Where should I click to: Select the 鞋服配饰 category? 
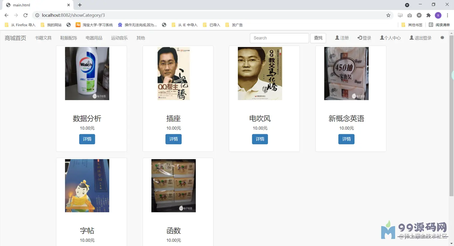tap(68, 38)
